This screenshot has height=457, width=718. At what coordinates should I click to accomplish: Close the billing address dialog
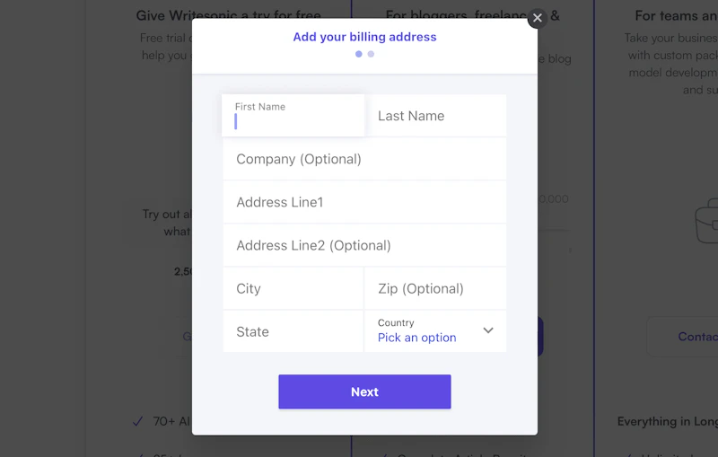click(x=537, y=18)
